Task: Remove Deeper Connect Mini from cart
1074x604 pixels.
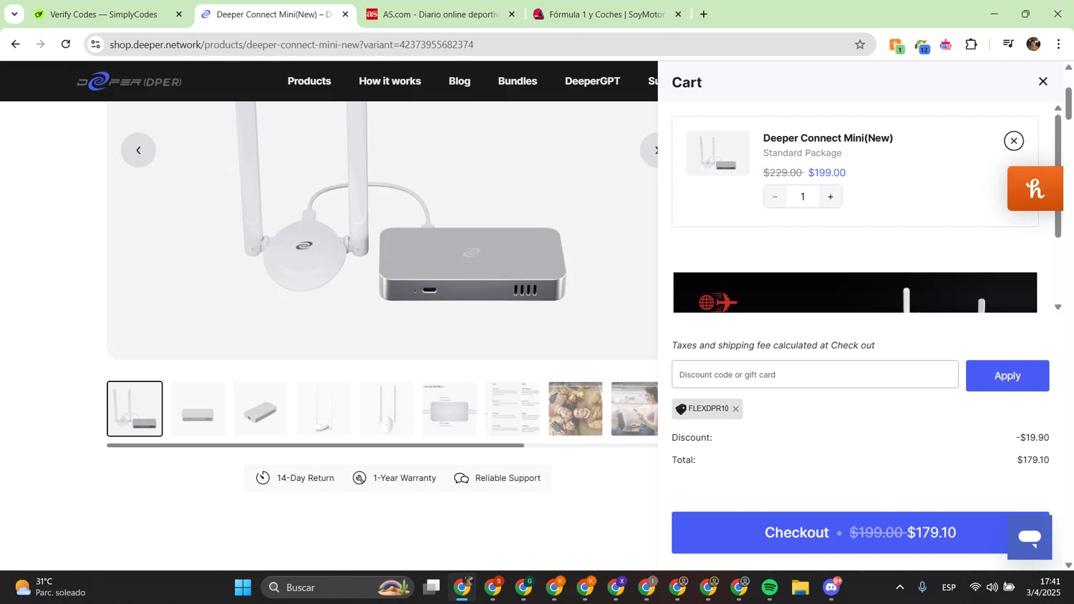Action: [1013, 141]
